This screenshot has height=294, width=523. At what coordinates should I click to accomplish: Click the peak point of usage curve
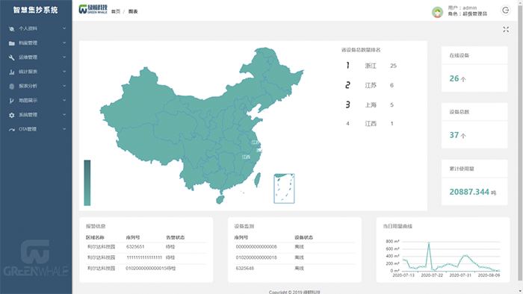click(429, 243)
